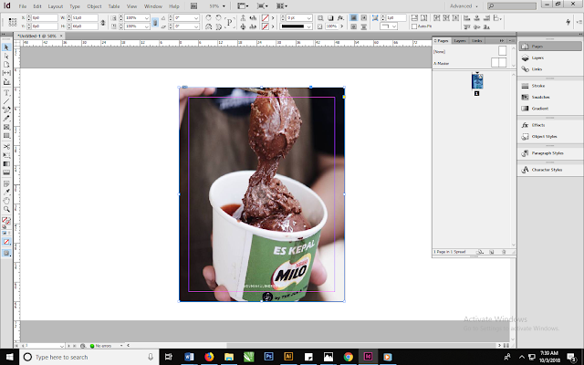This screenshot has height=365, width=584.
Task: Switch to the Links tab in panel
Action: (476, 40)
